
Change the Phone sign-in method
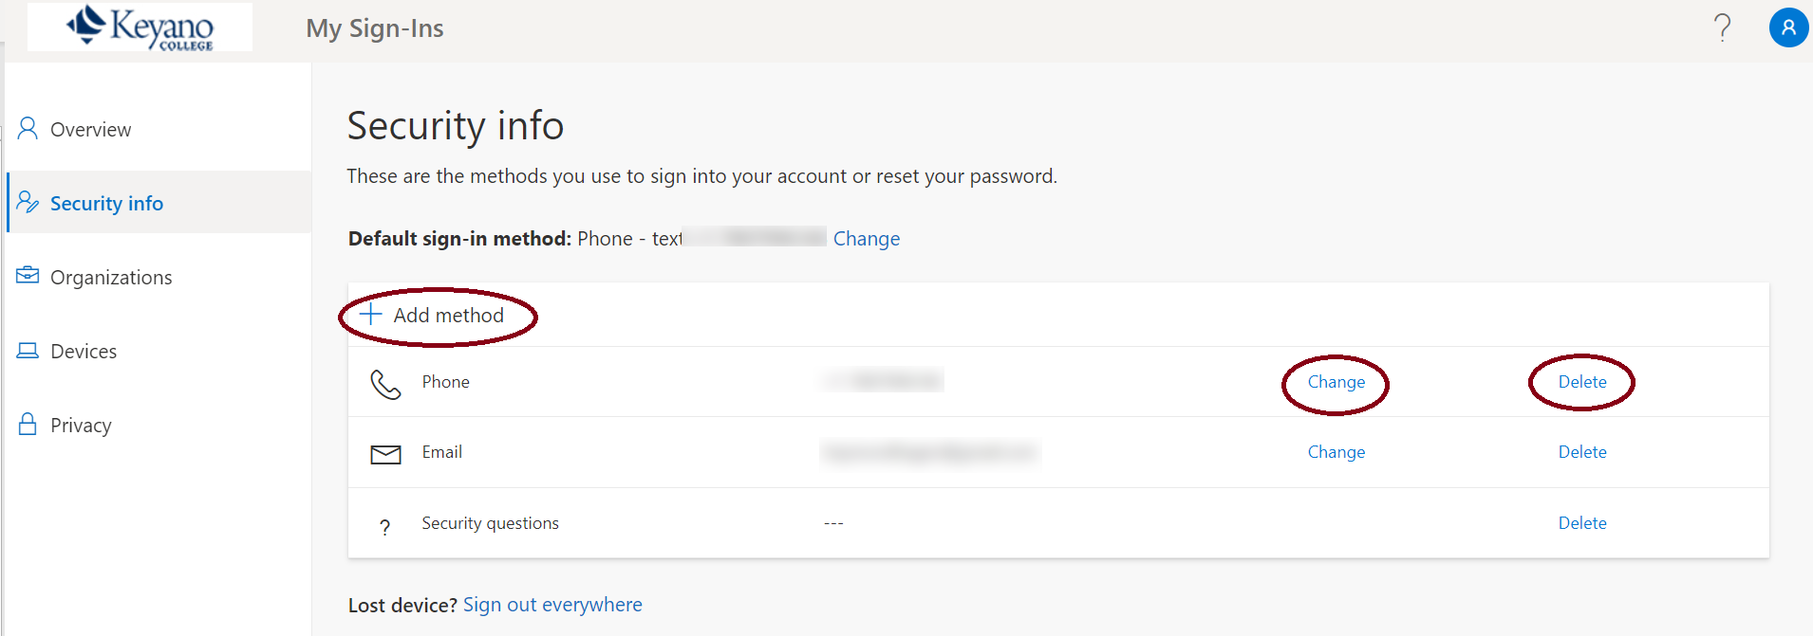1336,382
